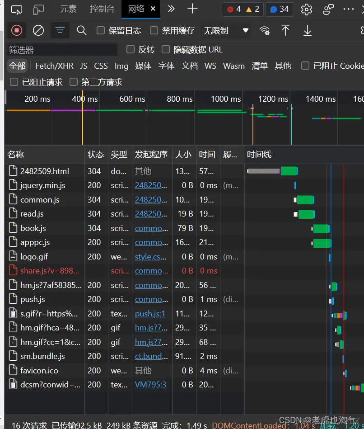Screen dimensions: 364x429
Task: Filter by WS requests
Action: [x=210, y=66]
